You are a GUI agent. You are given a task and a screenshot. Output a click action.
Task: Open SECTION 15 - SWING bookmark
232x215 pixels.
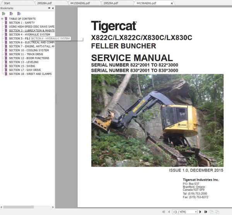coord(22,66)
